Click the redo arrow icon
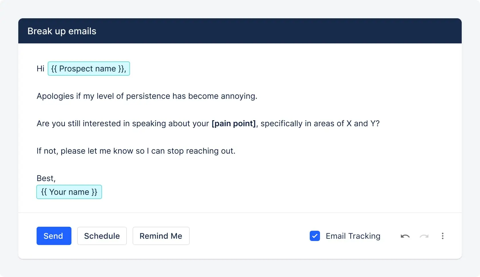This screenshot has height=277, width=480. (x=424, y=236)
